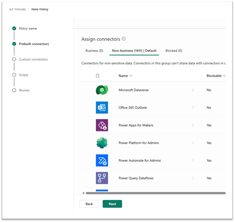Go to the Prebuilt connectors step
The image size is (235, 222).
coord(34,44)
